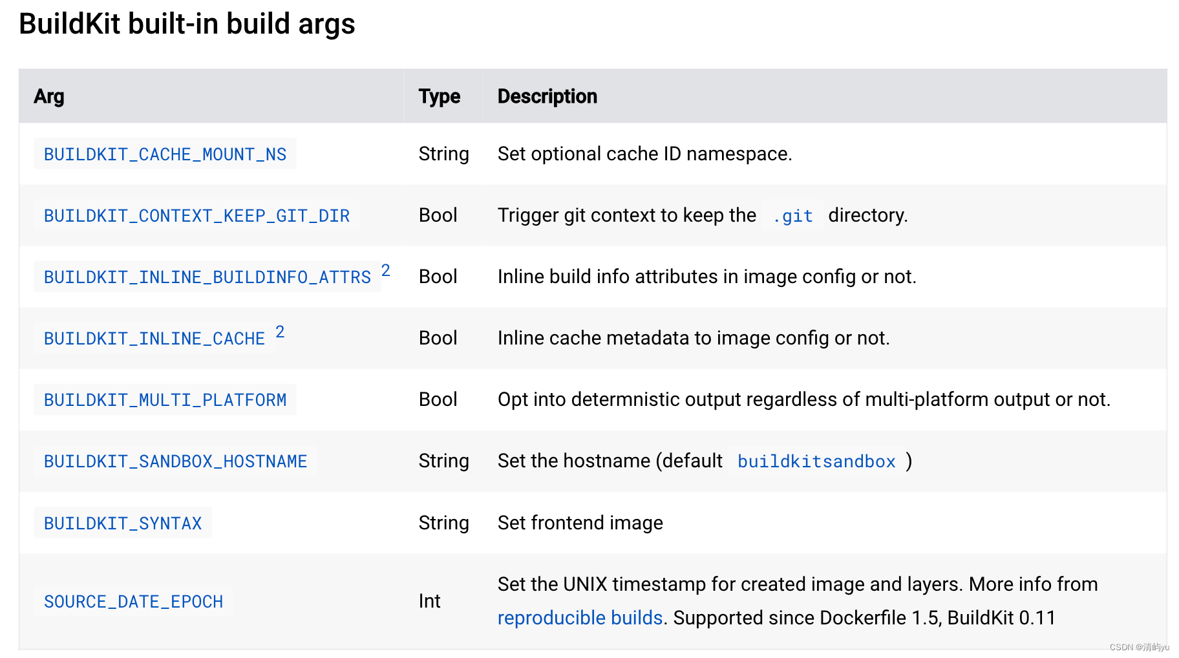
Task: Open the BUILDKIT_SYNTAX arg link
Action: pyautogui.click(x=123, y=524)
